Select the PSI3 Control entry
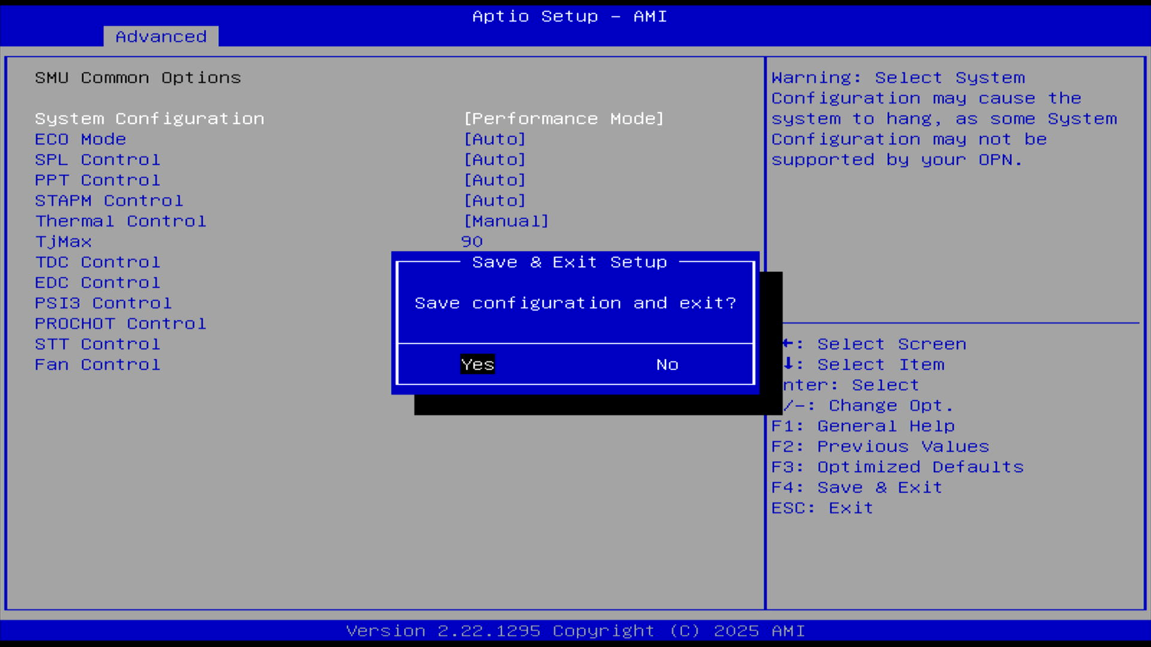The height and width of the screenshot is (647, 1151). pyautogui.click(x=103, y=303)
